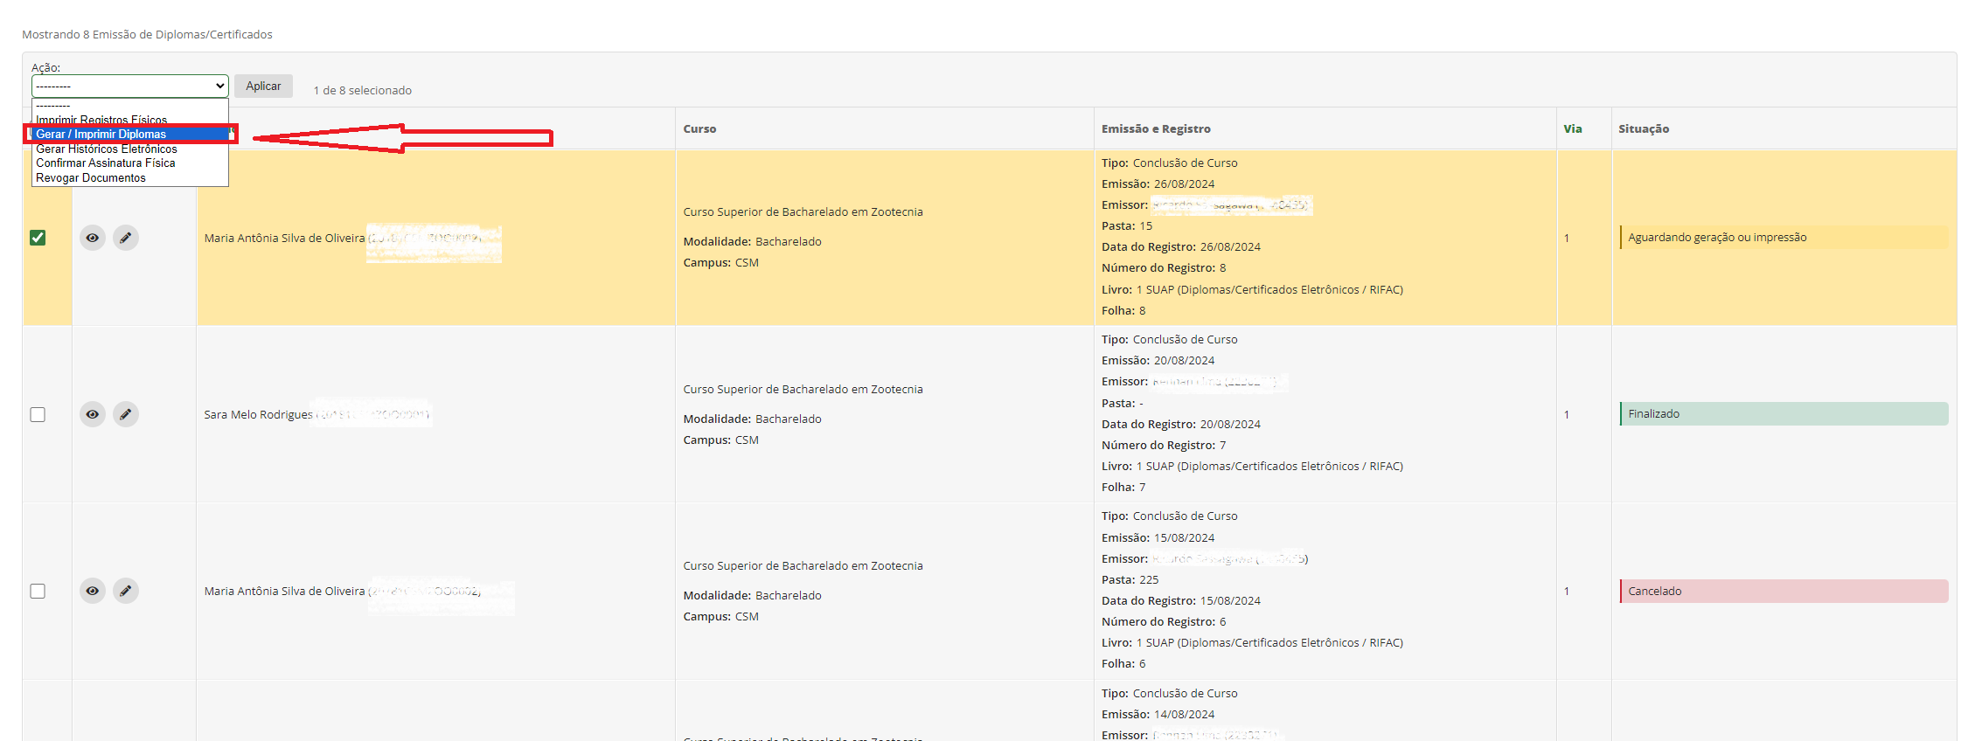Select Gerar / Imprimir Diplomas option
This screenshot has width=1975, height=741.
tap(130, 134)
